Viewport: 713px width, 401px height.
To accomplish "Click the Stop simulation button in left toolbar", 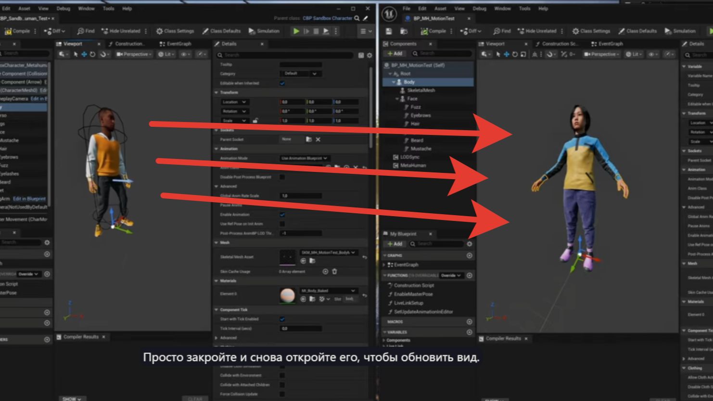I will pyautogui.click(x=316, y=31).
